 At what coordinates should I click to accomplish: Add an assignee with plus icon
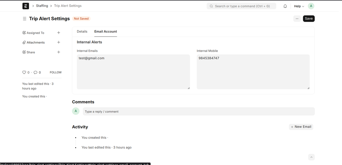click(x=59, y=33)
